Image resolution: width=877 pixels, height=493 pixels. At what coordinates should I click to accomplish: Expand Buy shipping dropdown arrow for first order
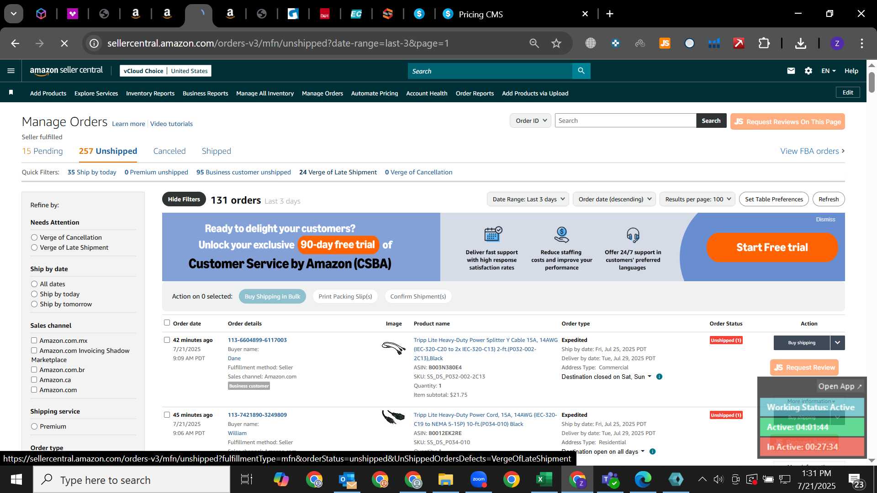837,343
